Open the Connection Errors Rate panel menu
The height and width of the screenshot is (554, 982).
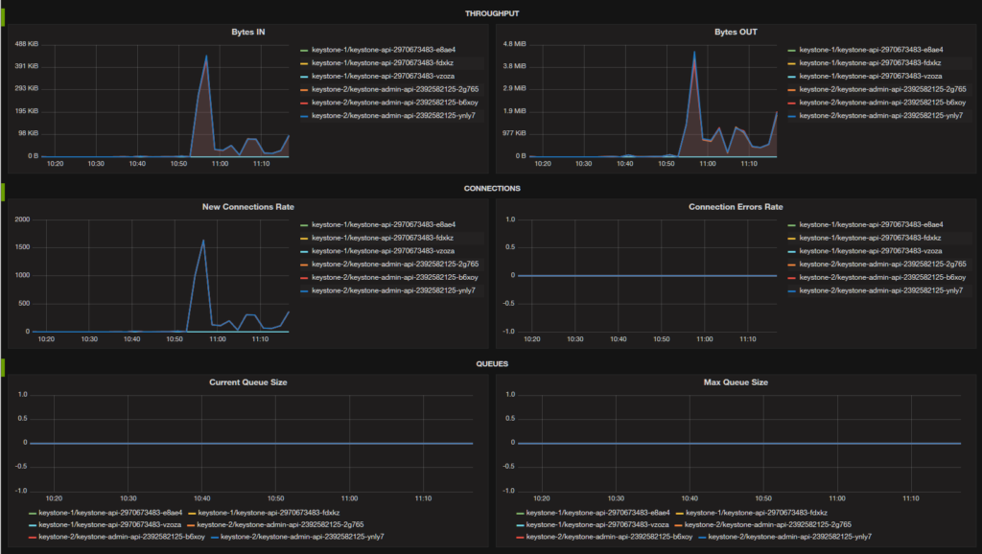(736, 206)
